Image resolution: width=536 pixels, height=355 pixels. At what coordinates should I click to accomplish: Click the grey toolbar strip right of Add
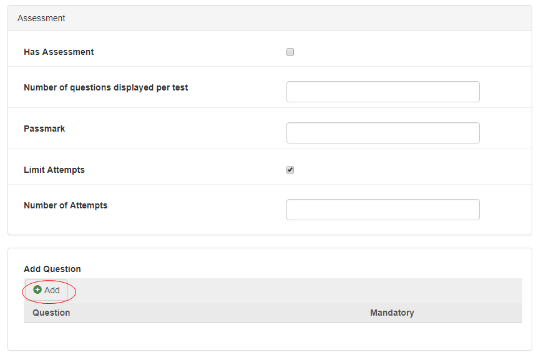(x=293, y=291)
